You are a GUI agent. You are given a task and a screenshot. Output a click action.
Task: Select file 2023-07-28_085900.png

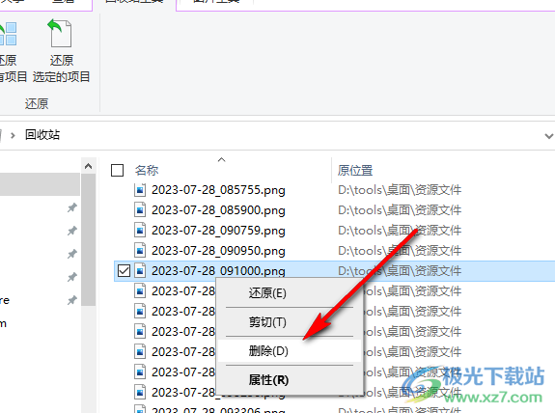point(218,210)
